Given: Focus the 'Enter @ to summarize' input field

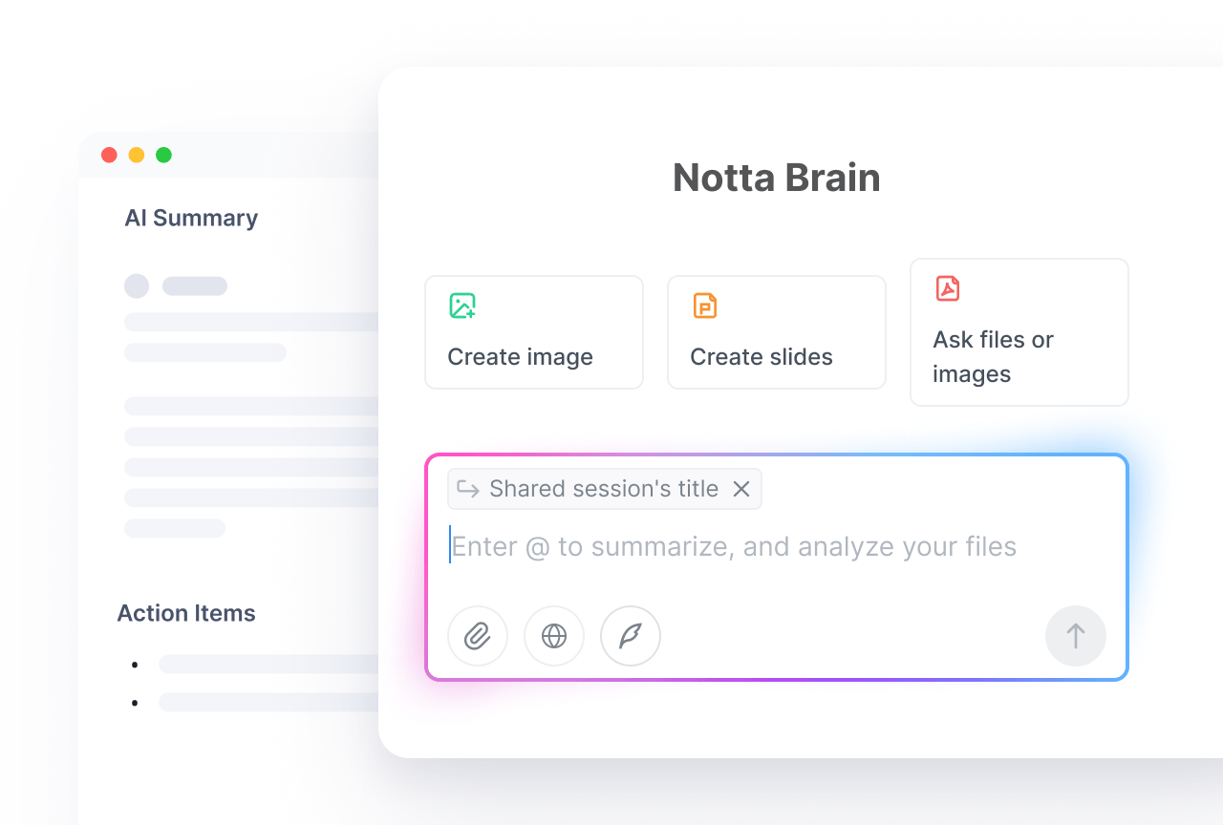Looking at the screenshot, I should (x=734, y=547).
